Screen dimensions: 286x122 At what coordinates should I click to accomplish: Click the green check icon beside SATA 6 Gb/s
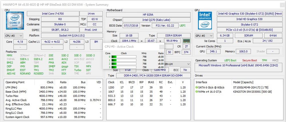(197, 88)
